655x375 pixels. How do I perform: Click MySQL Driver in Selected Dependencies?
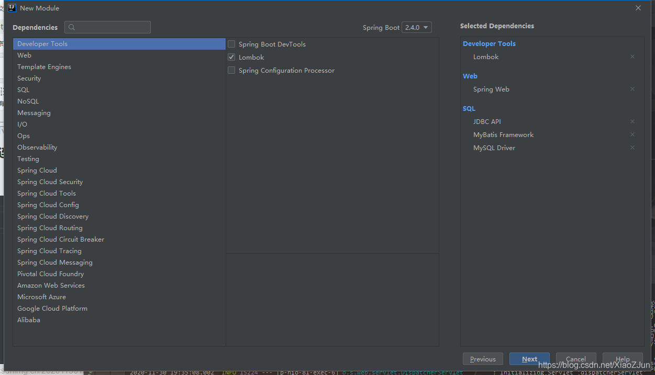click(494, 147)
